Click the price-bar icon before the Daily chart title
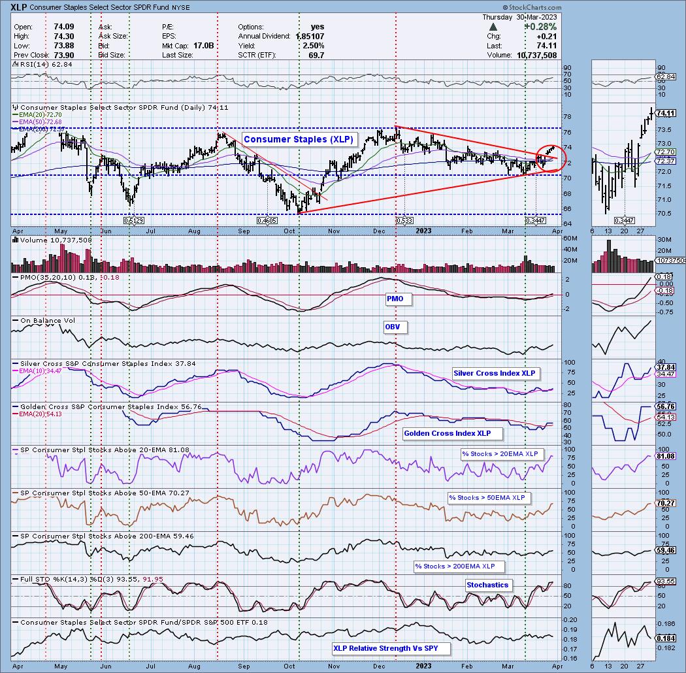 [x=16, y=107]
